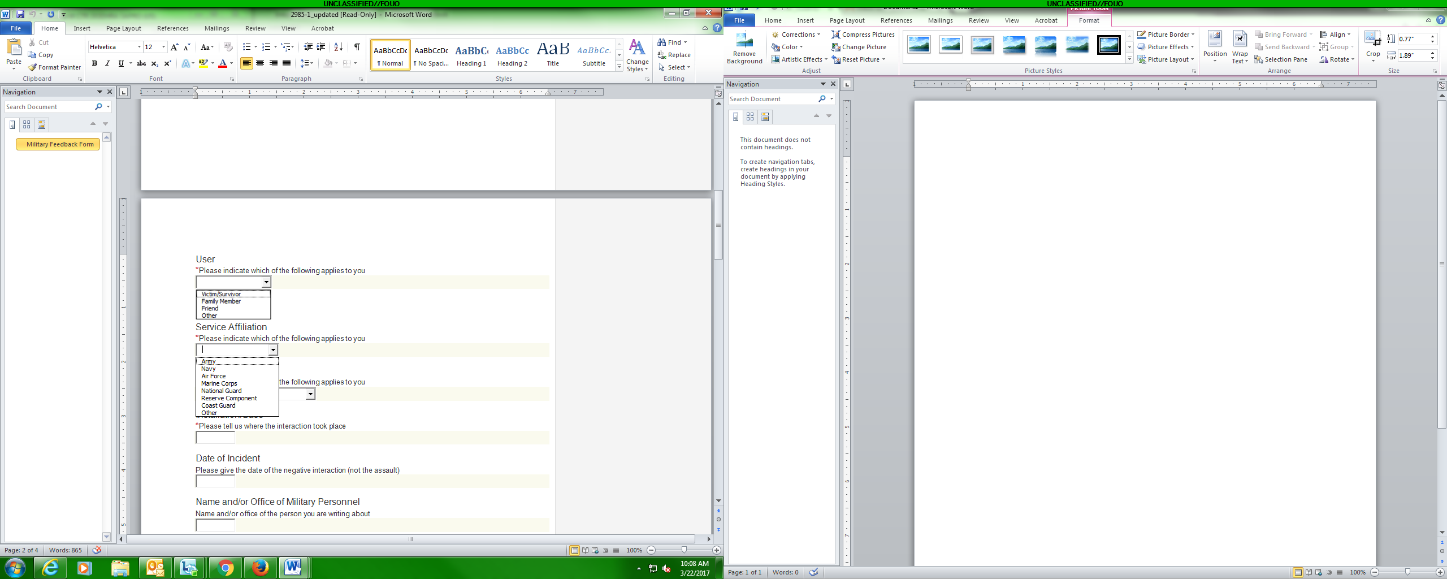Click Change Picture in Adjust group
Image resolution: width=1447 pixels, height=579 pixels.
(859, 47)
